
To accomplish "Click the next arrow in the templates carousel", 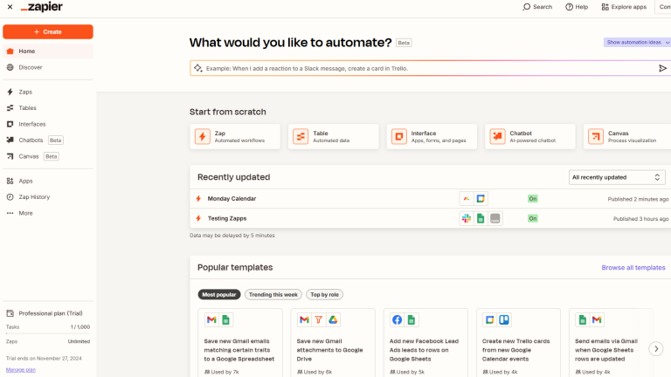I will [656, 349].
